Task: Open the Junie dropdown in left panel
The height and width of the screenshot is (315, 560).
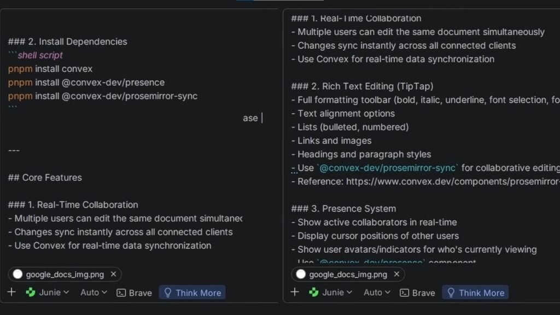Action: tap(54, 293)
